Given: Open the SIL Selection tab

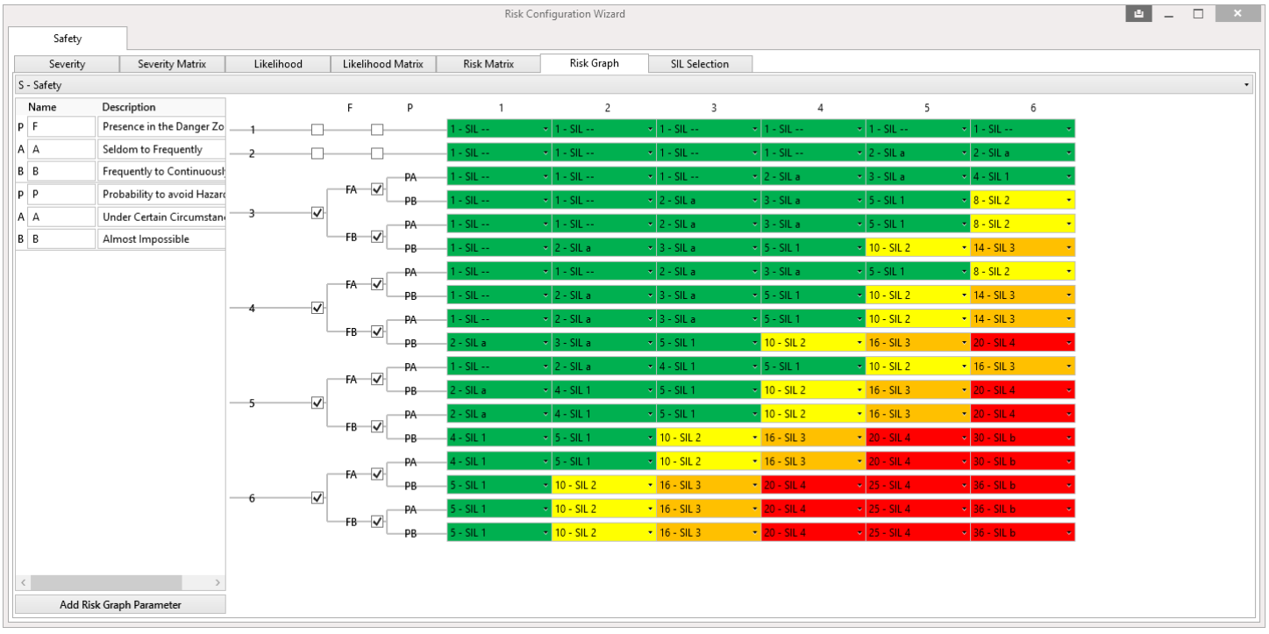Looking at the screenshot, I should click(x=700, y=64).
